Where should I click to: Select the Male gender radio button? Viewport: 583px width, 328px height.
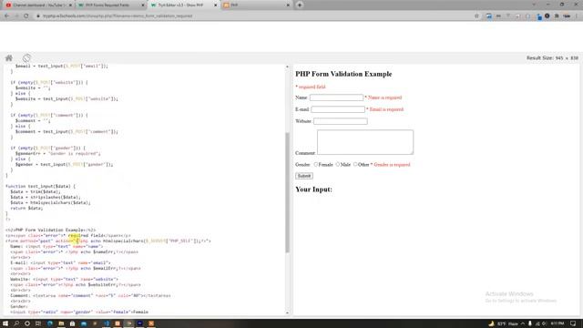click(x=338, y=164)
